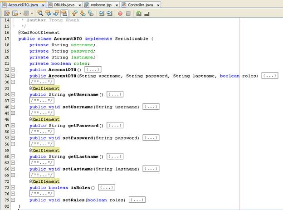The image size is (283, 210).
Task: Close the AccountDTO.java tab
Action: coord(43,5)
